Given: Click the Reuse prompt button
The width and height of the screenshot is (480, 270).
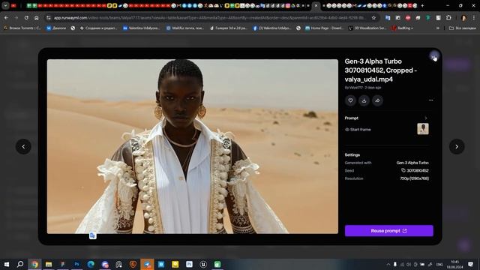Looking at the screenshot, I should (x=388, y=231).
